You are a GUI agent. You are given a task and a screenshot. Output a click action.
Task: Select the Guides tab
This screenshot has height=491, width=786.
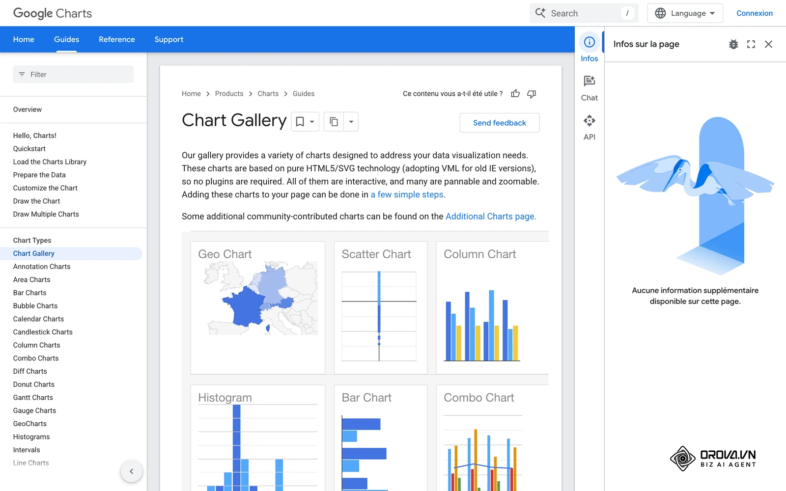click(66, 39)
